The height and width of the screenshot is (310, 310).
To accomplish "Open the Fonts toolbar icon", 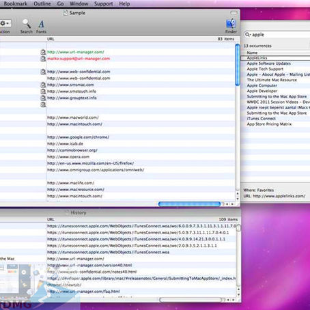I will pos(41,24).
